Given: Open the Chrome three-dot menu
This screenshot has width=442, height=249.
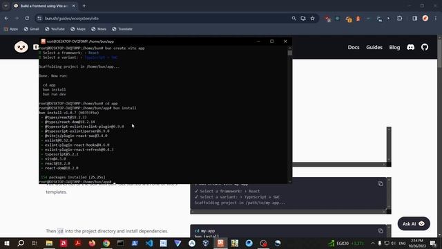Looking at the screenshot, I should click(x=436, y=19).
